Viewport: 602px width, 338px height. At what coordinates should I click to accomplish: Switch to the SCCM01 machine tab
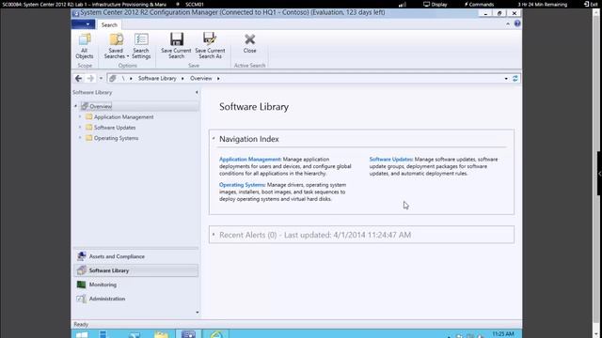[x=195, y=5]
